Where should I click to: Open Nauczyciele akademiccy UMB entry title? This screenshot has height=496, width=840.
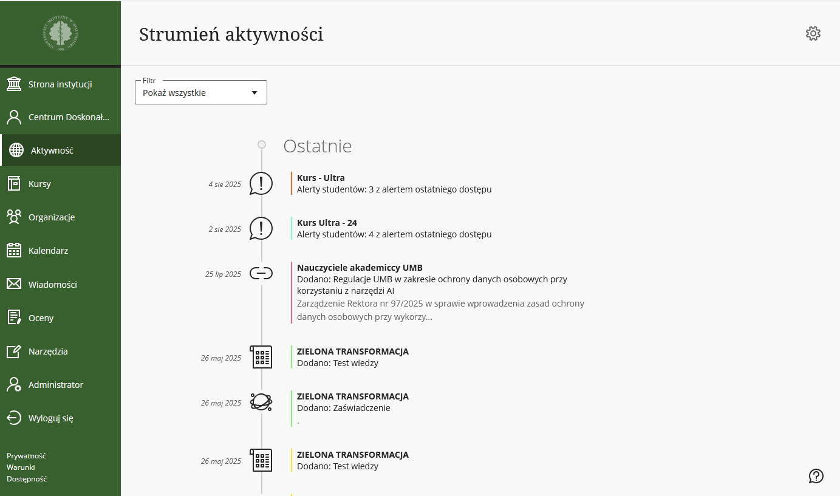tap(360, 268)
